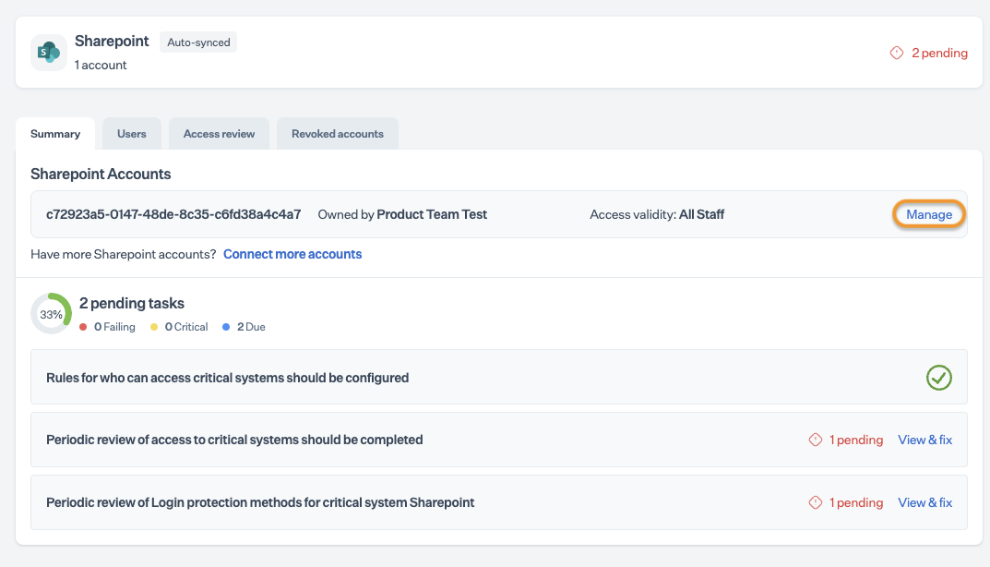The height and width of the screenshot is (567, 990).
Task: Click the Auto-synced badge
Action: pos(198,42)
